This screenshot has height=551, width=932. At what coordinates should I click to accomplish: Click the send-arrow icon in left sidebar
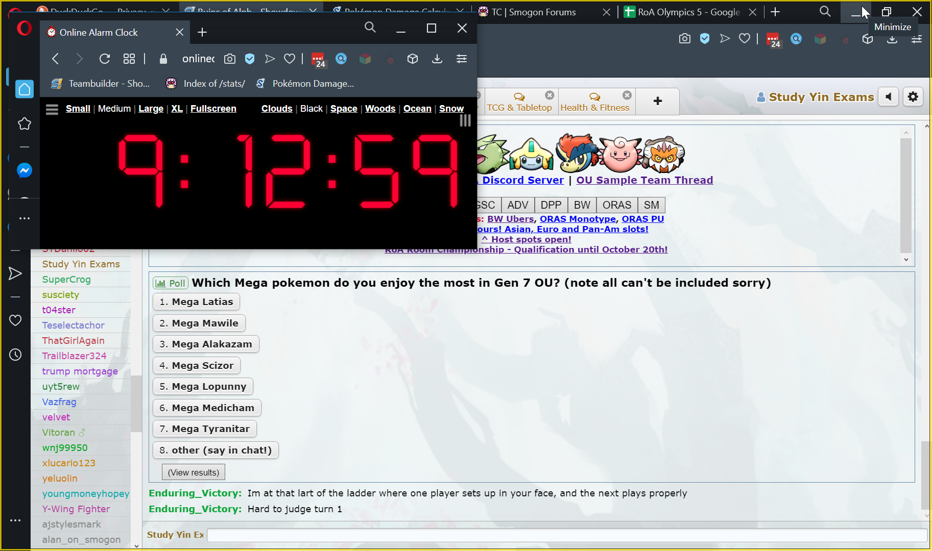tap(15, 273)
